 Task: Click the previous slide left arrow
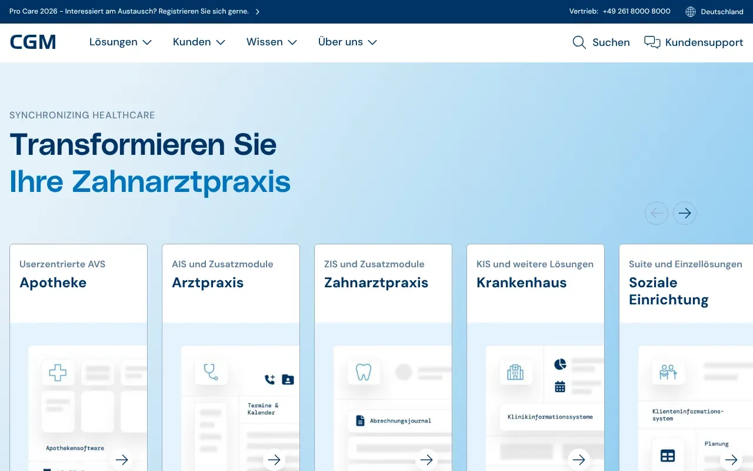(656, 213)
